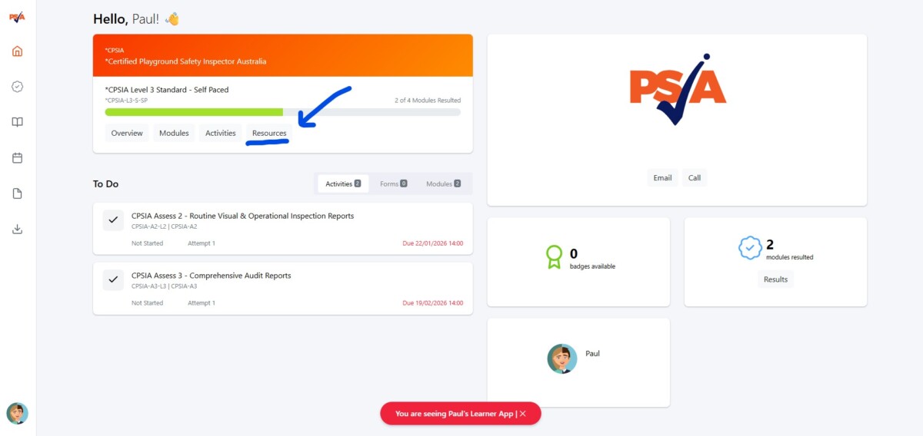
Task: Click the name 'Paul' in profile card
Action: [x=592, y=354]
